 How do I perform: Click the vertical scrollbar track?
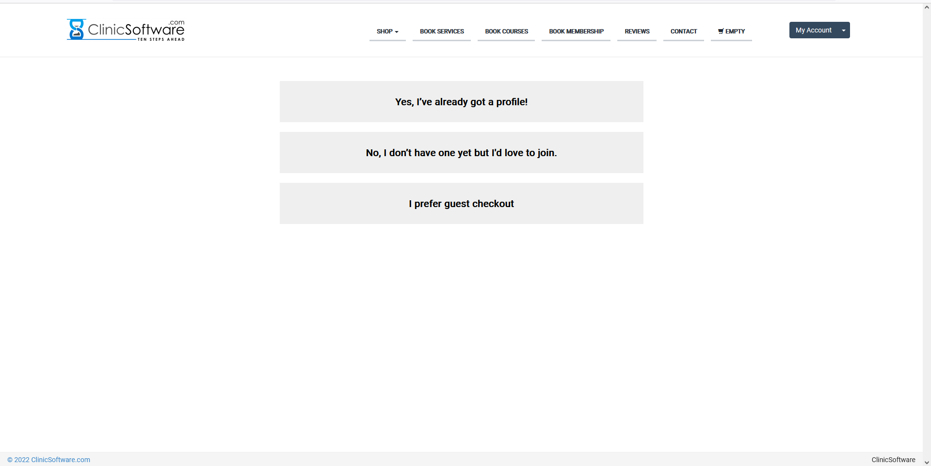pos(927,242)
